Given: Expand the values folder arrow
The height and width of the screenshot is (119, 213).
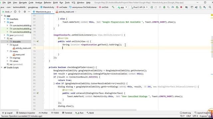Looking at the screenshot, I should (x=8, y=61).
